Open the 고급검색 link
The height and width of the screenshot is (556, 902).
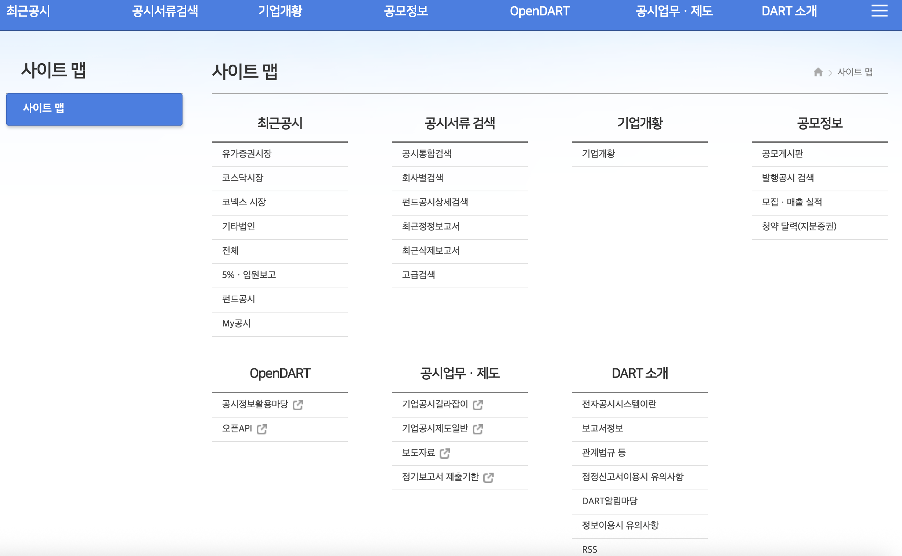pos(419,275)
